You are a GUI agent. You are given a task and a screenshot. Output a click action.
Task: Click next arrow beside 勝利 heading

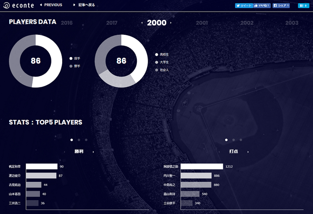pos(93,152)
